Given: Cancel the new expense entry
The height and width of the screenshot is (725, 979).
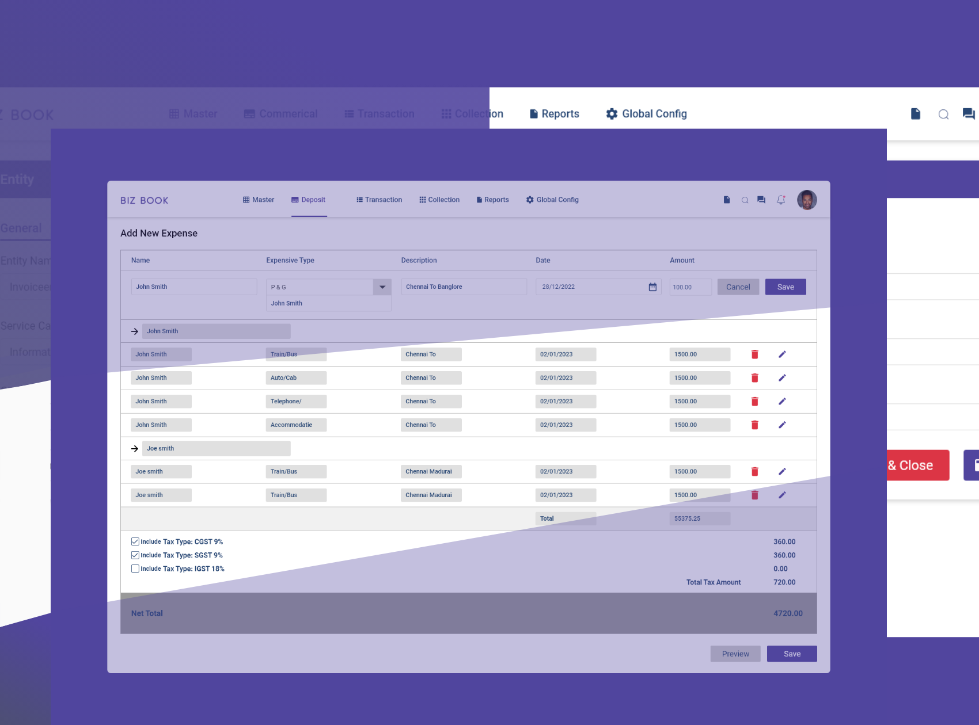Looking at the screenshot, I should point(738,287).
